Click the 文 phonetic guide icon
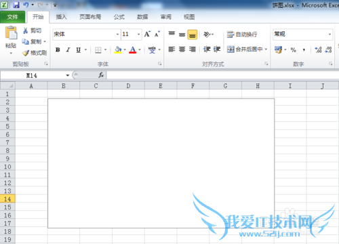This screenshot has width=339, height=244. pos(152,49)
